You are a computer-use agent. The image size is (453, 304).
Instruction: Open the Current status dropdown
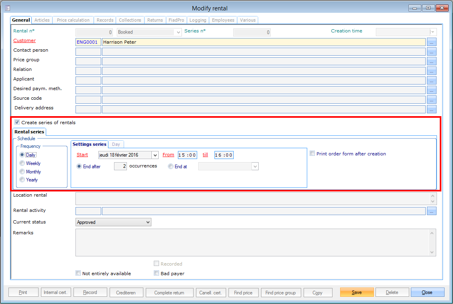[x=148, y=222]
